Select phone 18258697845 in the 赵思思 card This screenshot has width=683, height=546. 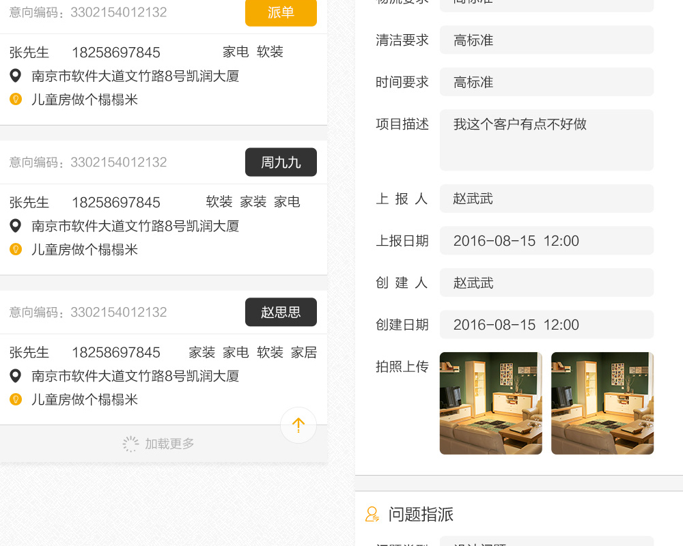(x=116, y=352)
